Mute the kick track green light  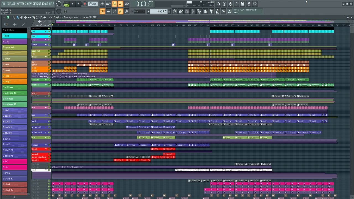pyautogui.click(x=49, y=32)
